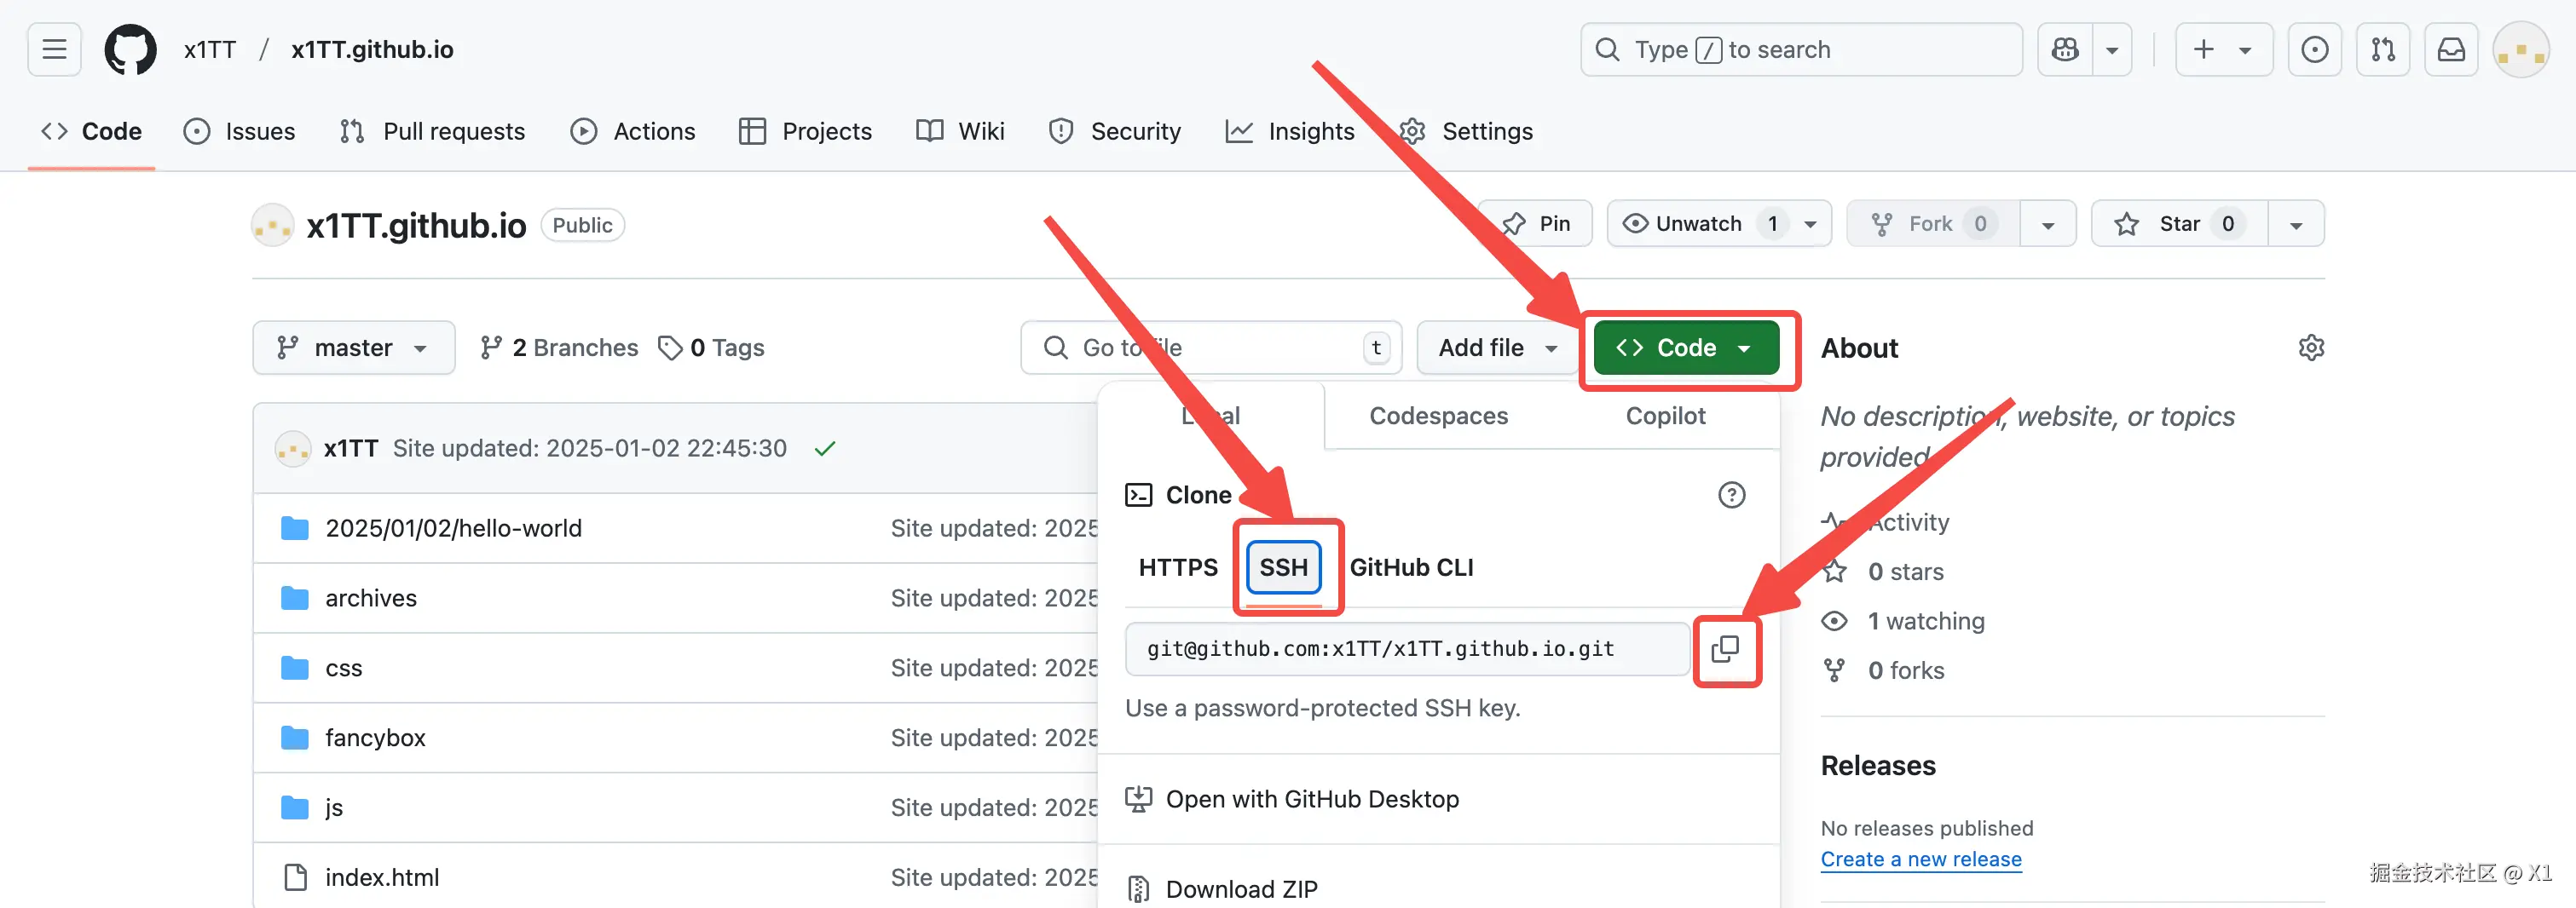Image resolution: width=2576 pixels, height=908 pixels.
Task: Open the create new plus menu
Action: 2224,49
